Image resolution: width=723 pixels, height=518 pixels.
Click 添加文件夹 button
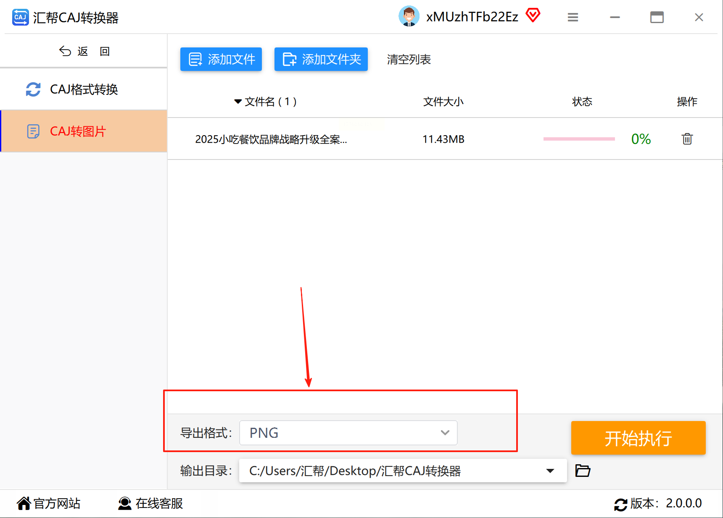[x=321, y=59]
